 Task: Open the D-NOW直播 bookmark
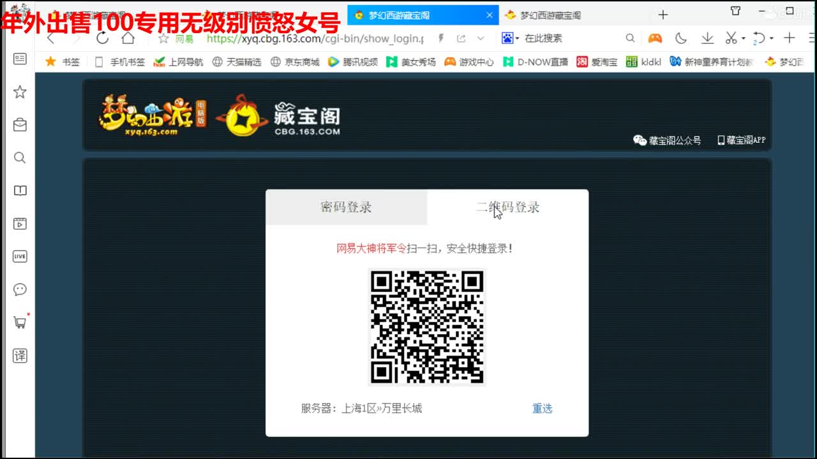point(536,62)
